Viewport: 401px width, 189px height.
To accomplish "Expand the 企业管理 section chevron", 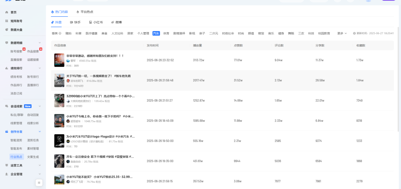I will click(x=40, y=174).
